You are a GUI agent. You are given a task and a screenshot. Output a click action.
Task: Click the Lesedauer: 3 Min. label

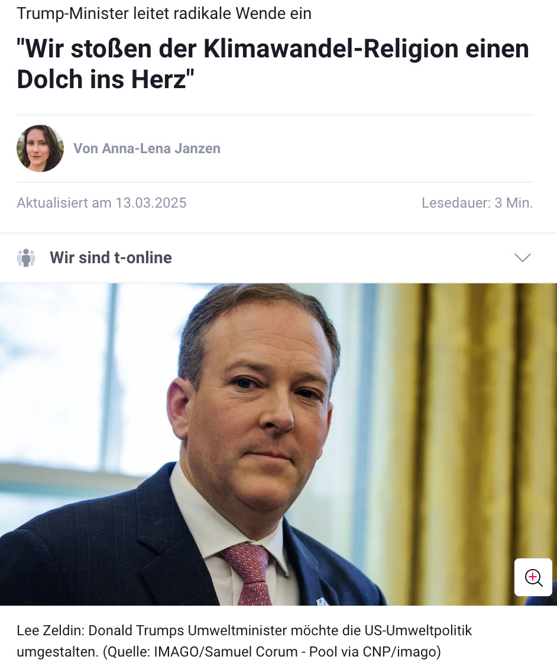pos(477,203)
